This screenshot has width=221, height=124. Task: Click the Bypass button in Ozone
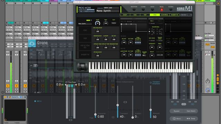(176, 111)
